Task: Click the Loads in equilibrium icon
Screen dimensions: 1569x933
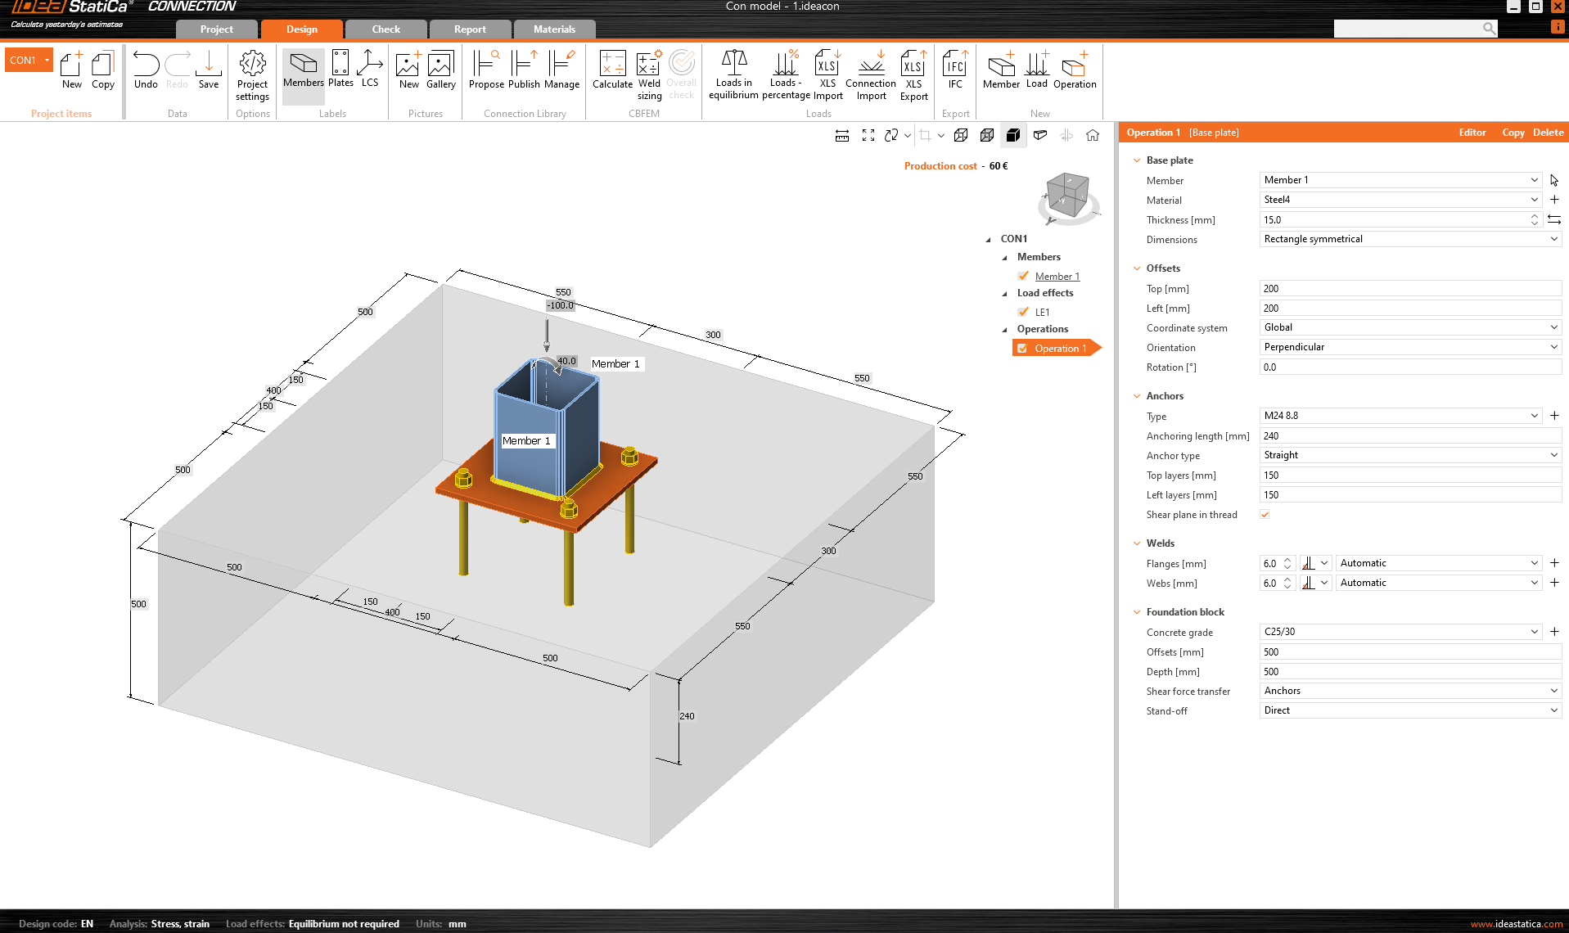Action: point(733,74)
